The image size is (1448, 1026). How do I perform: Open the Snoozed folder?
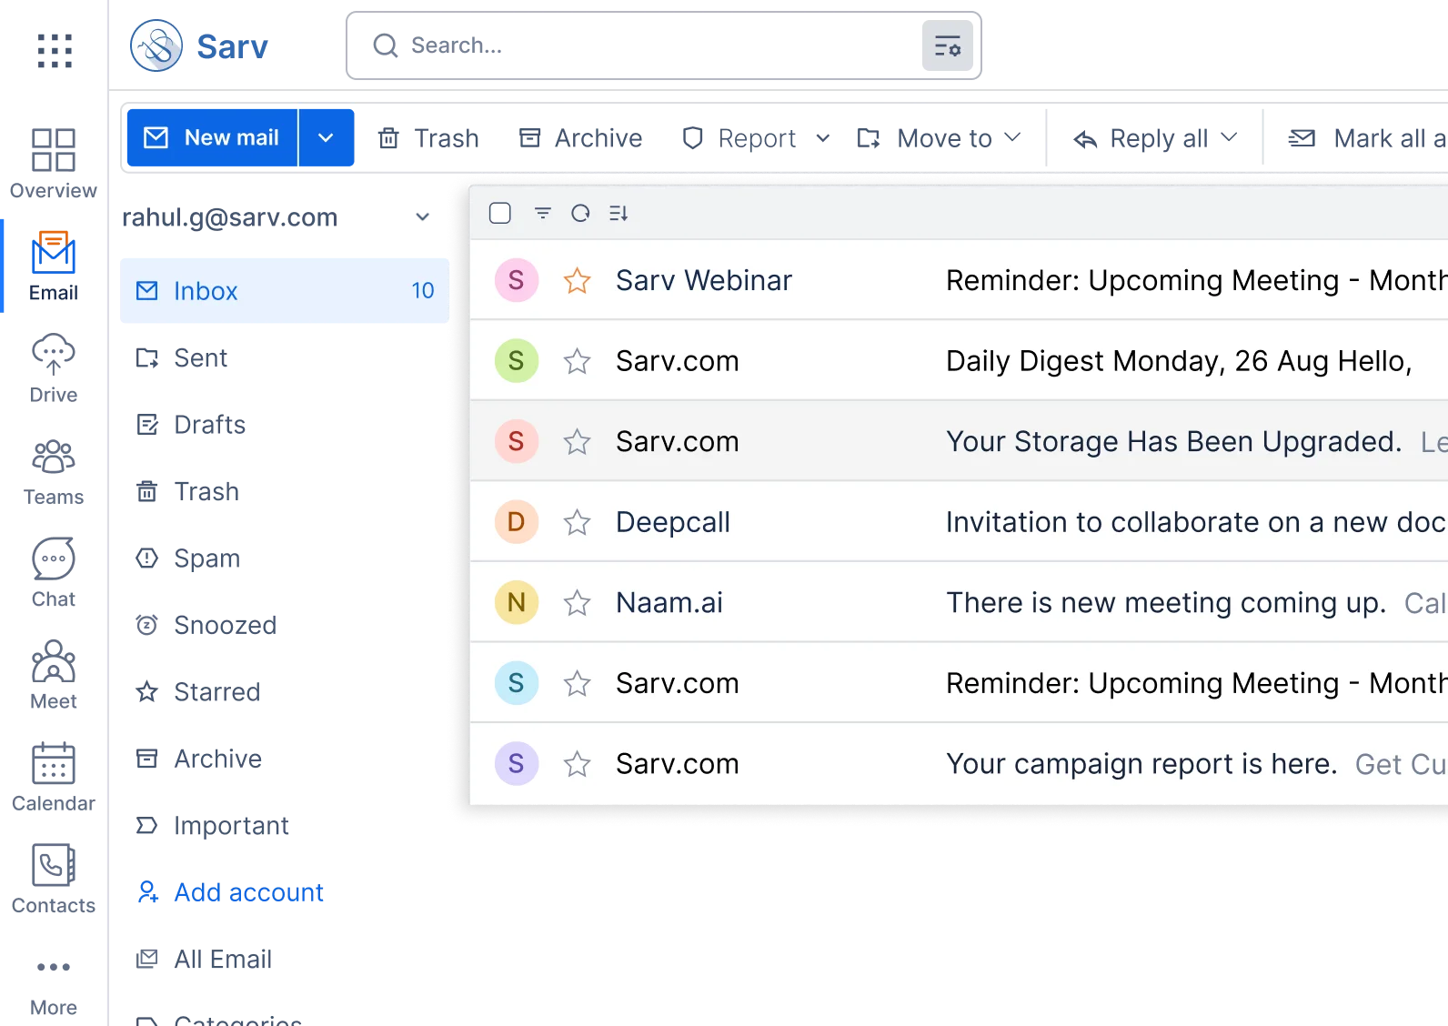click(x=285, y=625)
